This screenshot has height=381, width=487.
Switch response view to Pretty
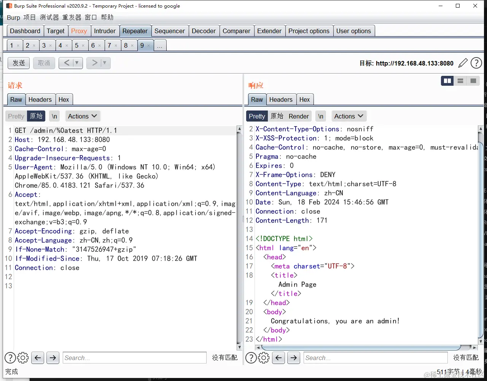257,116
